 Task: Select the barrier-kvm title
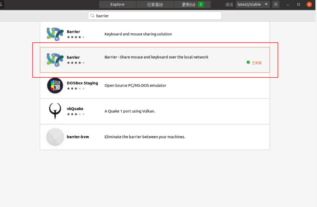tap(78, 137)
